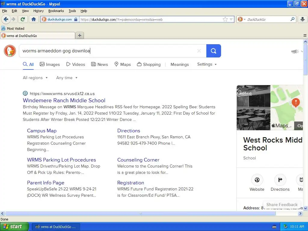Click the horizontal scrollbar thumb

click(140, 213)
